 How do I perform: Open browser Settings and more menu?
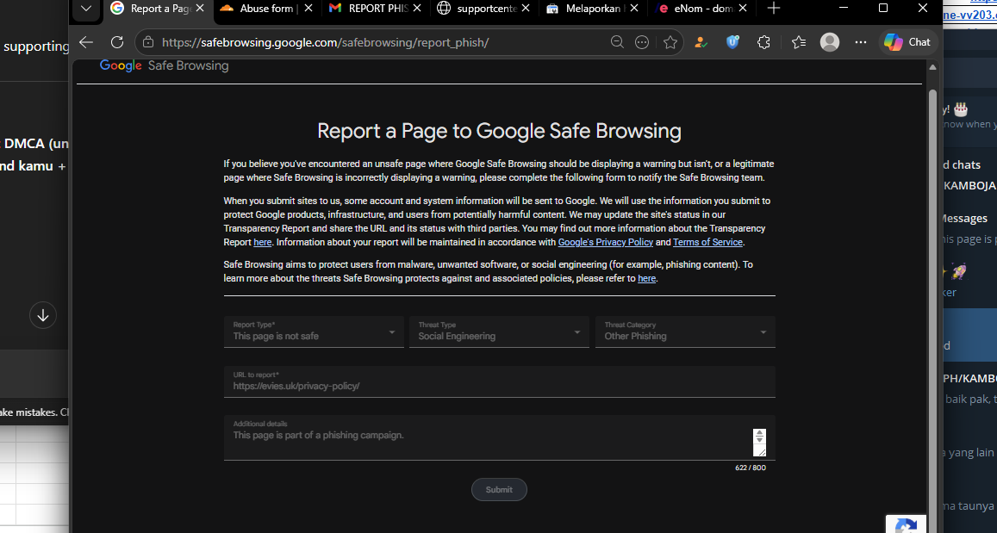tap(861, 42)
